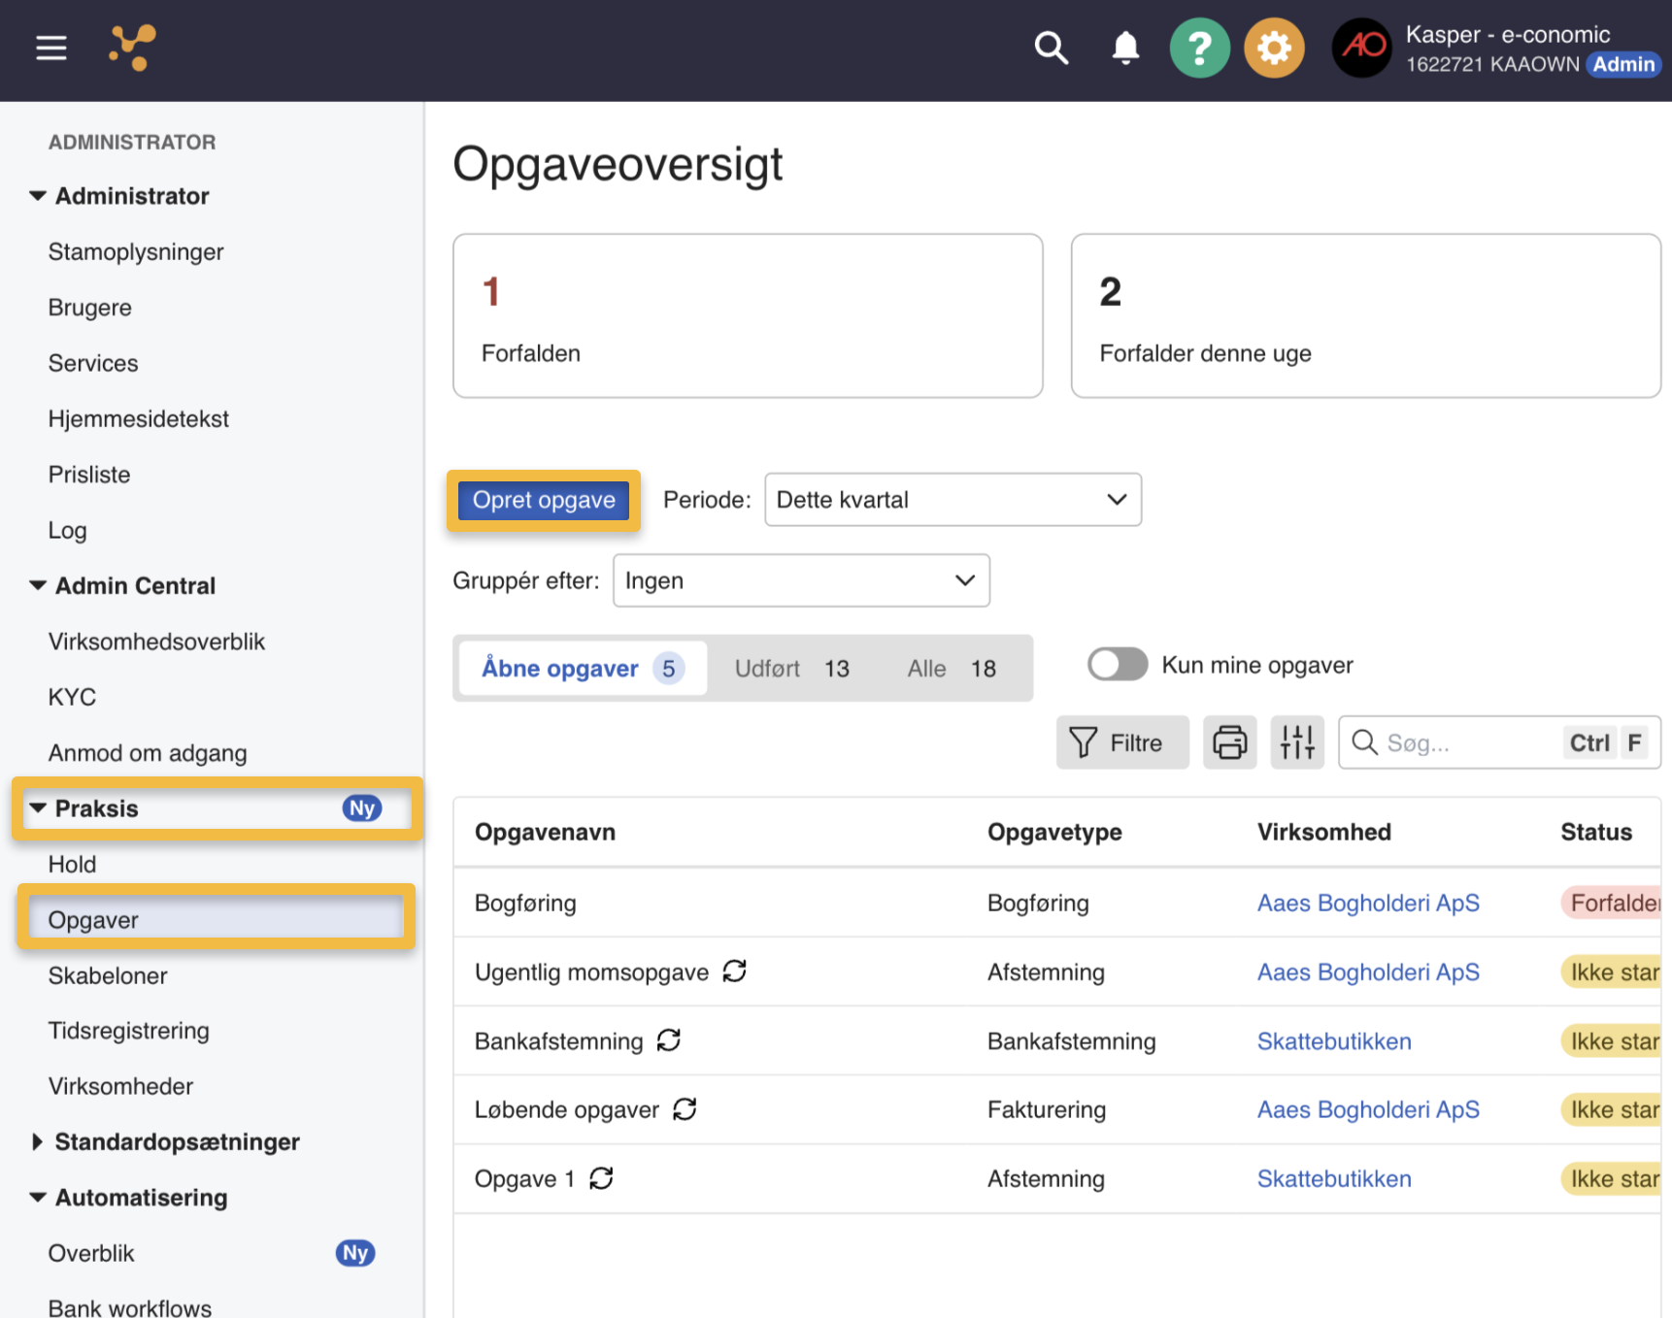1672x1318 pixels.
Task: Open Brugere in sidebar
Action: [90, 308]
